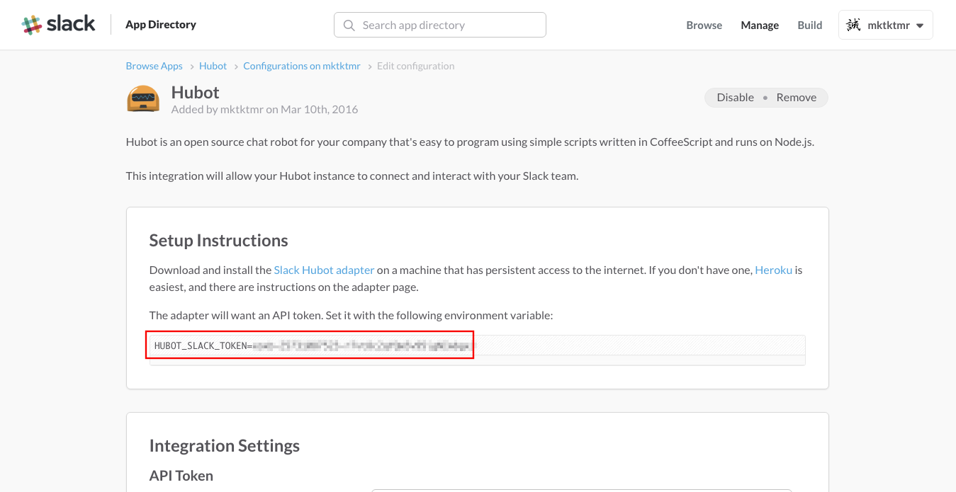Focus the Search app directory field

coord(440,25)
